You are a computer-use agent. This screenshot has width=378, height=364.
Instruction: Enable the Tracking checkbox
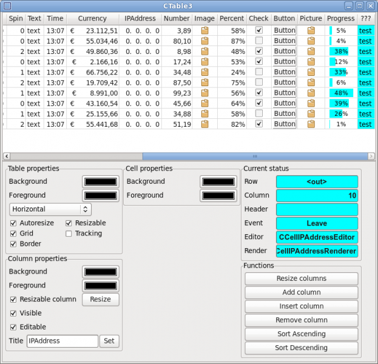point(69,234)
